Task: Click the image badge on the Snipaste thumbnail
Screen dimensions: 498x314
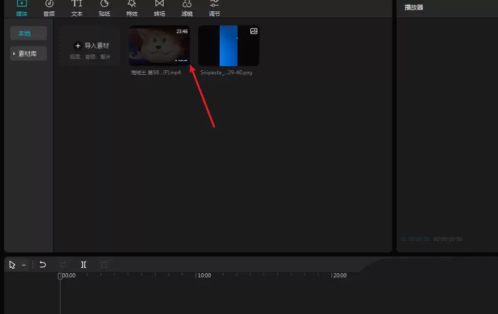Action: click(x=253, y=31)
